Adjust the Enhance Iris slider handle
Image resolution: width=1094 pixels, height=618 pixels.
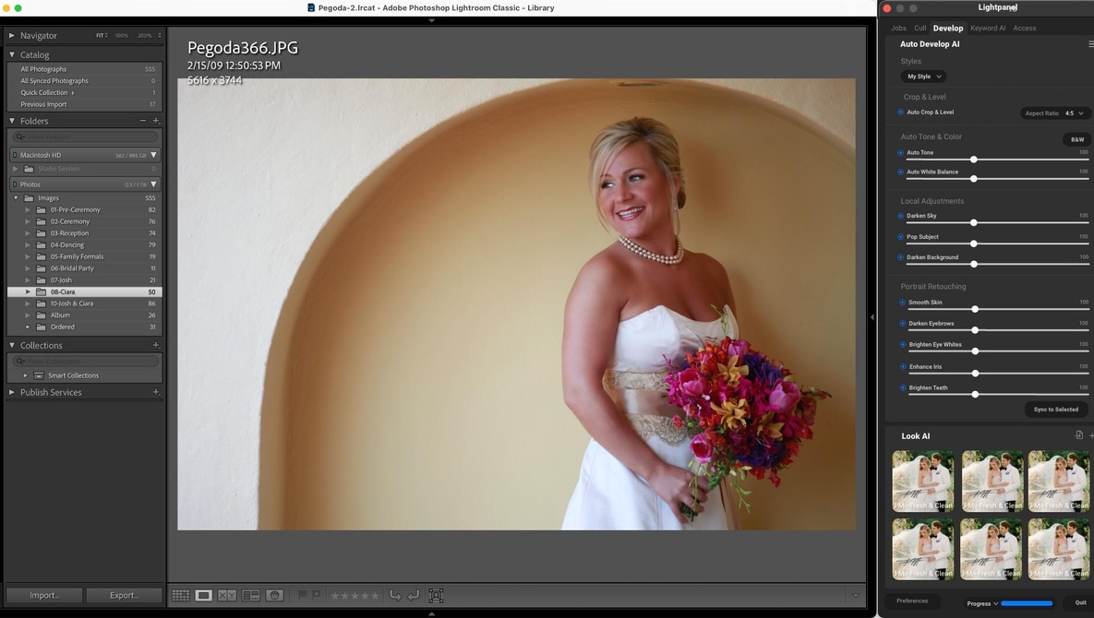point(975,374)
